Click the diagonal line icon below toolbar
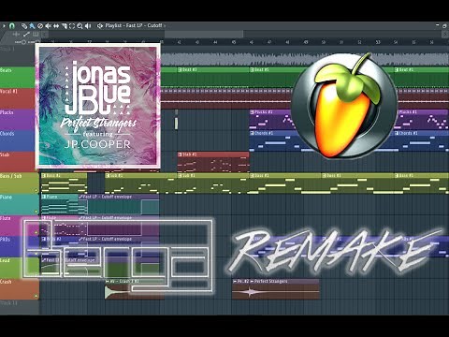This screenshot has width=449, height=337. pos(26,34)
